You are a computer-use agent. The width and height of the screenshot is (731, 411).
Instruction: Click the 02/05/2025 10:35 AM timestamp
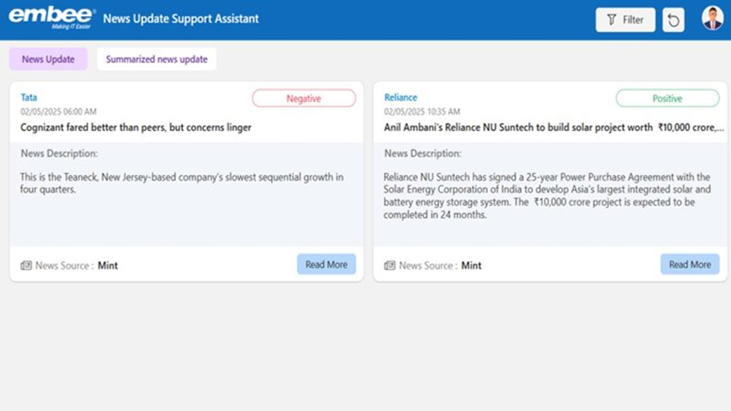422,112
